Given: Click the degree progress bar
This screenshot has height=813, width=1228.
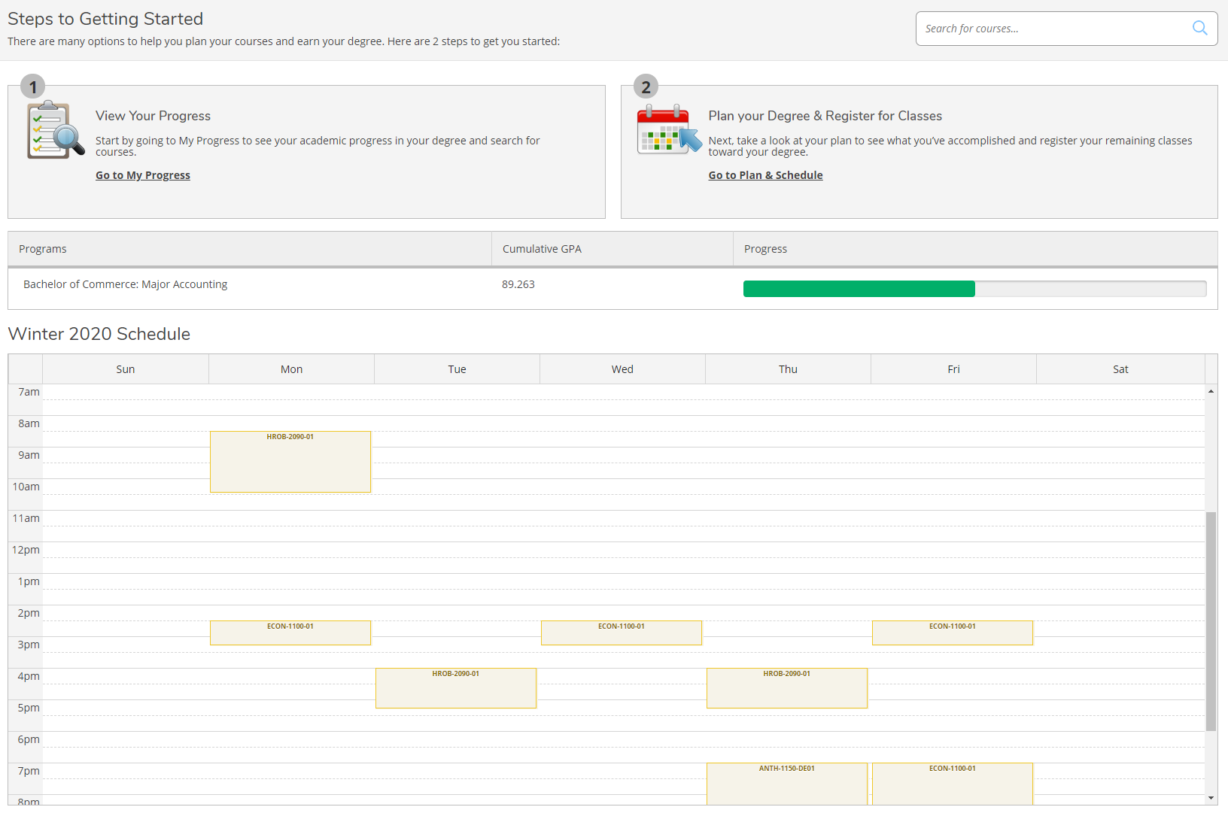Looking at the screenshot, I should click(x=974, y=289).
